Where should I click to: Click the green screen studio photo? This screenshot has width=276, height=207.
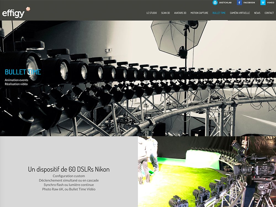coord(207,171)
